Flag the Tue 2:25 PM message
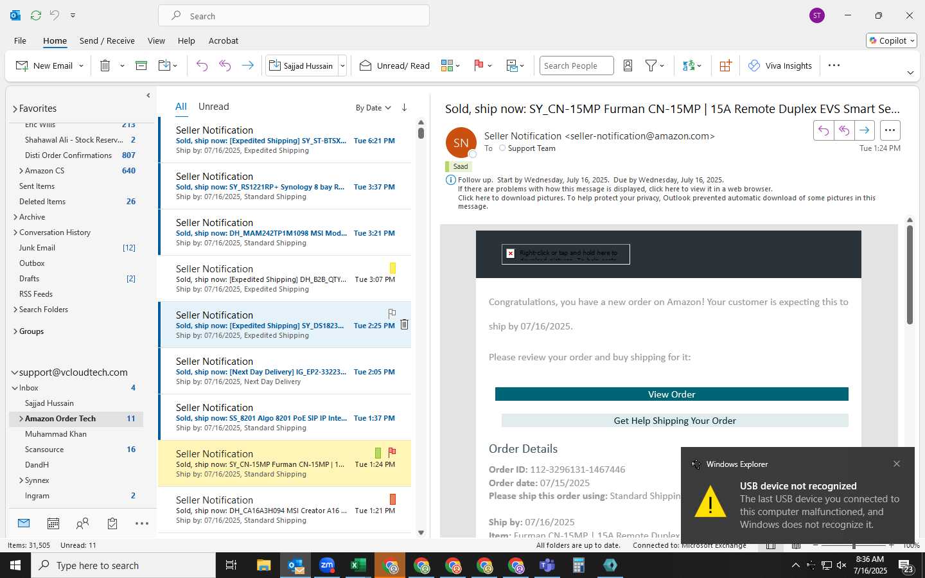Viewport: 925px width, 578px height. 392,313
